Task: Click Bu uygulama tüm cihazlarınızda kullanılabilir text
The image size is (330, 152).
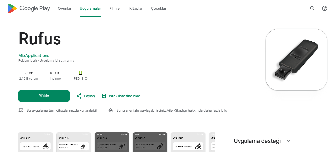Action: click(63, 110)
